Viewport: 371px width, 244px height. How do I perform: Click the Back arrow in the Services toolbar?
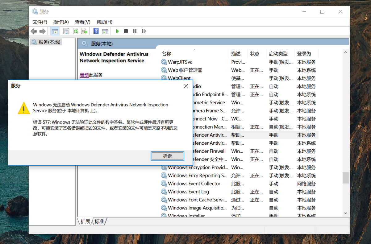click(x=34, y=31)
